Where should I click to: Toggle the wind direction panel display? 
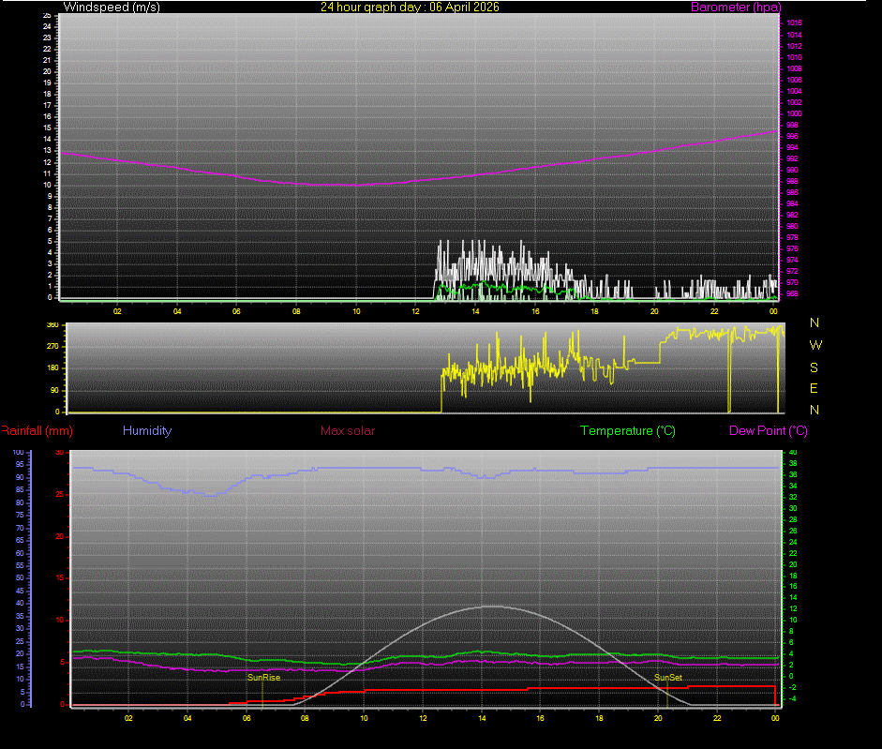[x=422, y=367]
